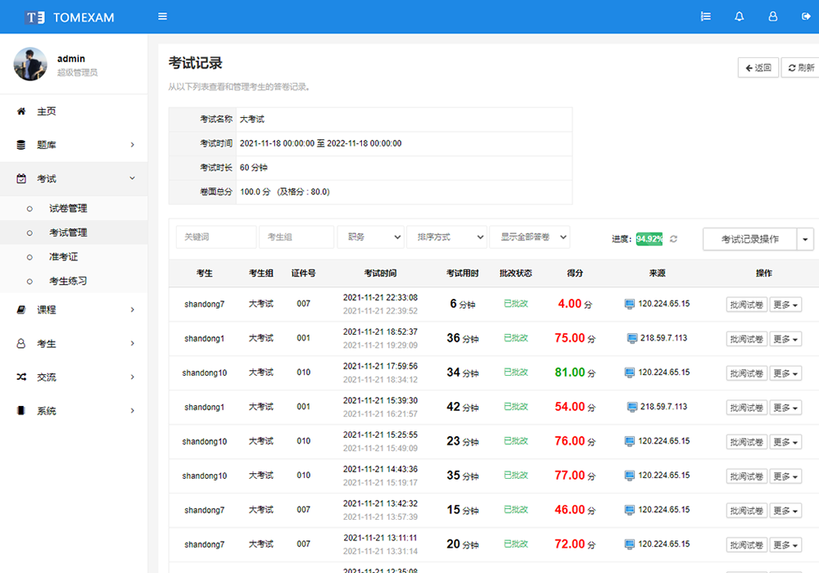Open the 排序方式 sort dropdown
The height and width of the screenshot is (573, 819).
[x=446, y=237]
